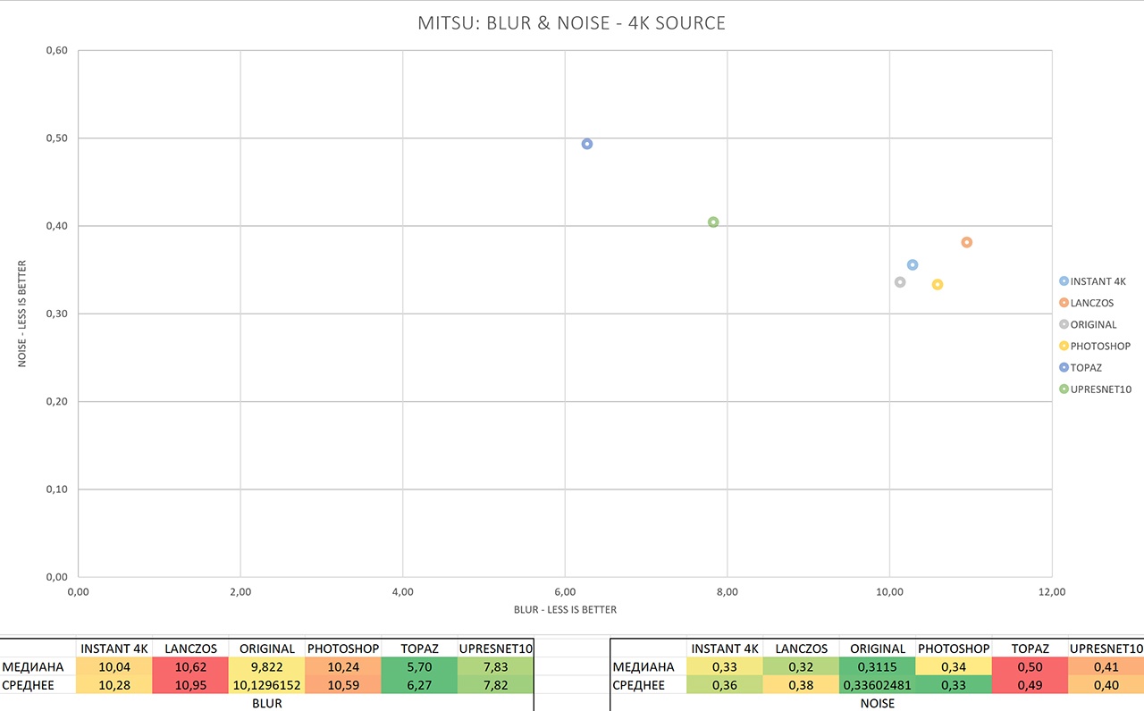Click the vertical axis title about noise
This screenshot has width=1144, height=711.
(x=23, y=314)
